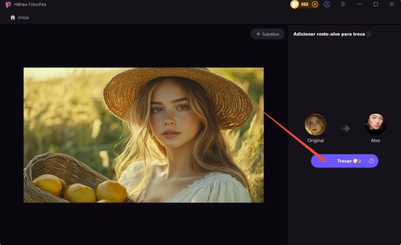This screenshot has width=401, height=245.
Task: Select the Original face thumbnail
Action: 316,125
